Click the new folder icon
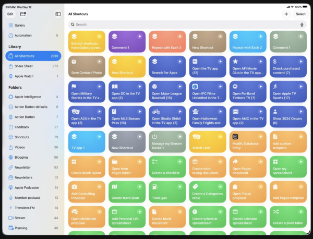The image size is (313, 239). [x=23, y=14]
